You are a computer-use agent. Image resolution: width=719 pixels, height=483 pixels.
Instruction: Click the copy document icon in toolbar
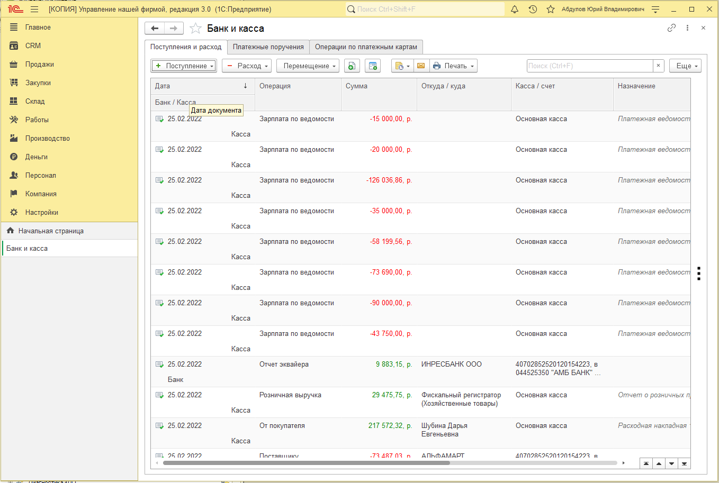[x=352, y=66]
